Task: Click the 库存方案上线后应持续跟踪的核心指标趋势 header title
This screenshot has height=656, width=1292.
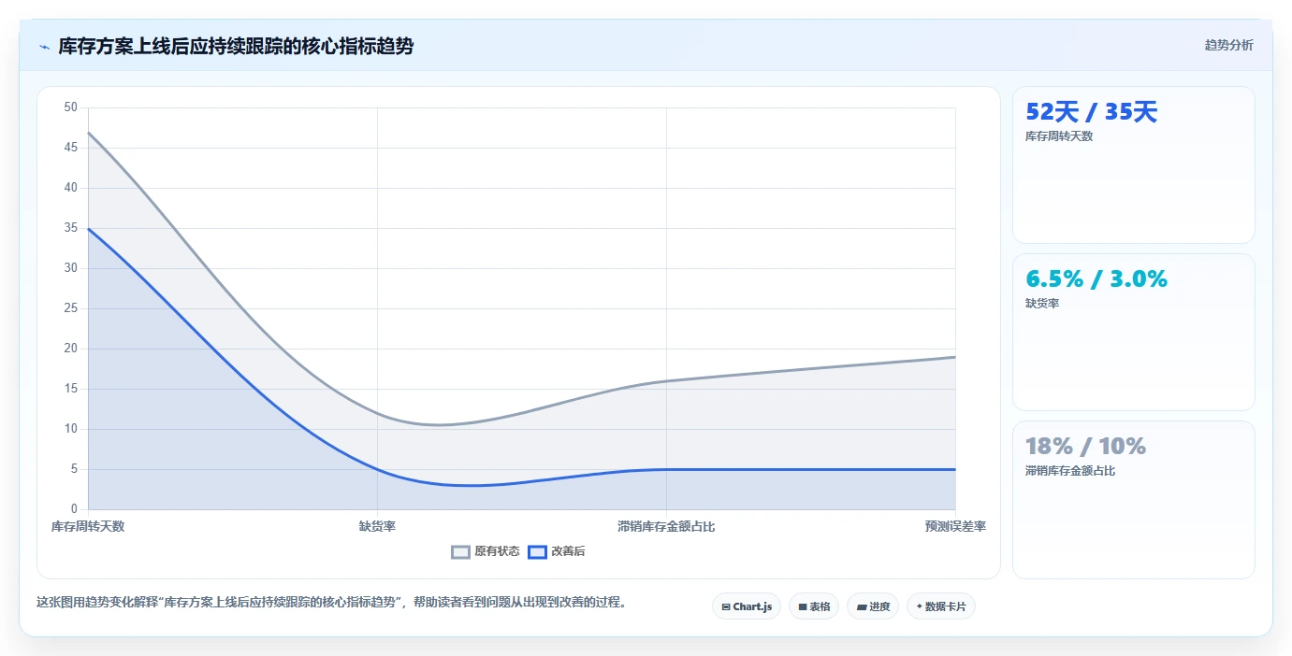Action: (x=236, y=46)
